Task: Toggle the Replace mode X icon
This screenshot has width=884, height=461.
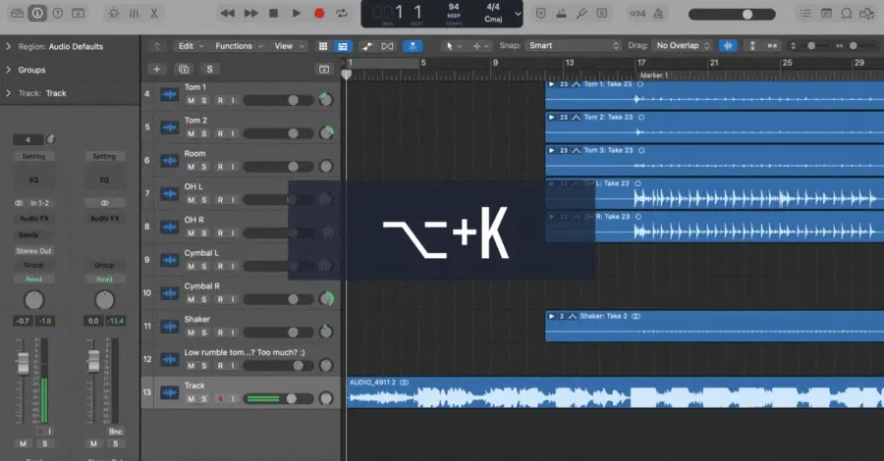Action: tap(540, 13)
